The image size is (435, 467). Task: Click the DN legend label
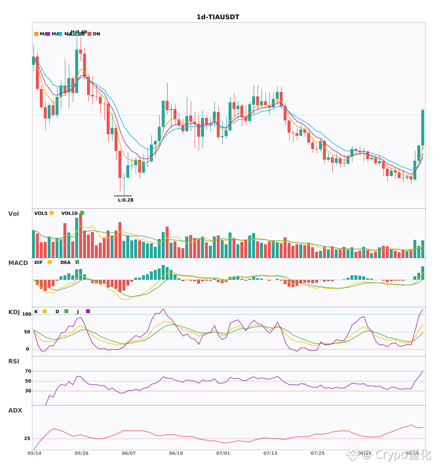pyautogui.click(x=96, y=34)
